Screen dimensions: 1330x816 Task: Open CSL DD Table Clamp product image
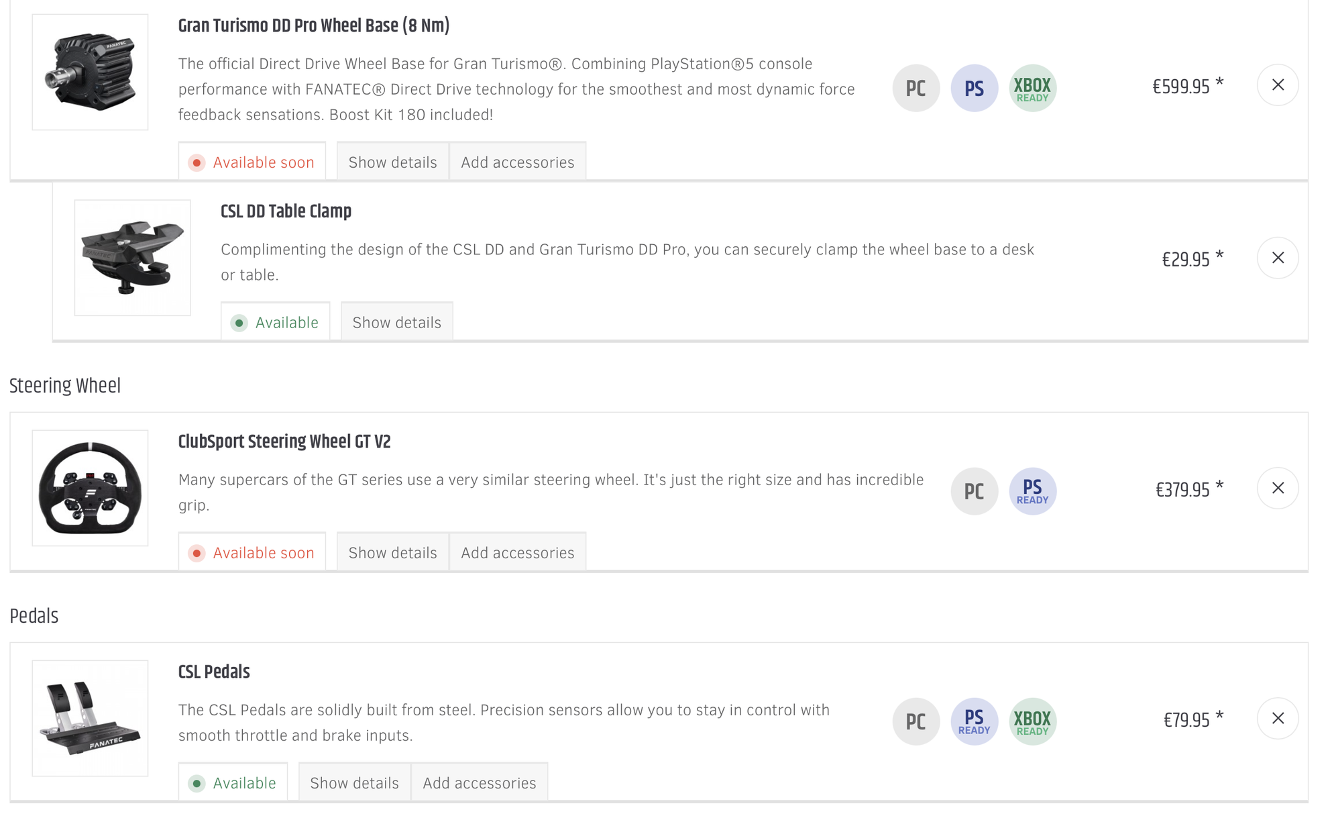132,258
